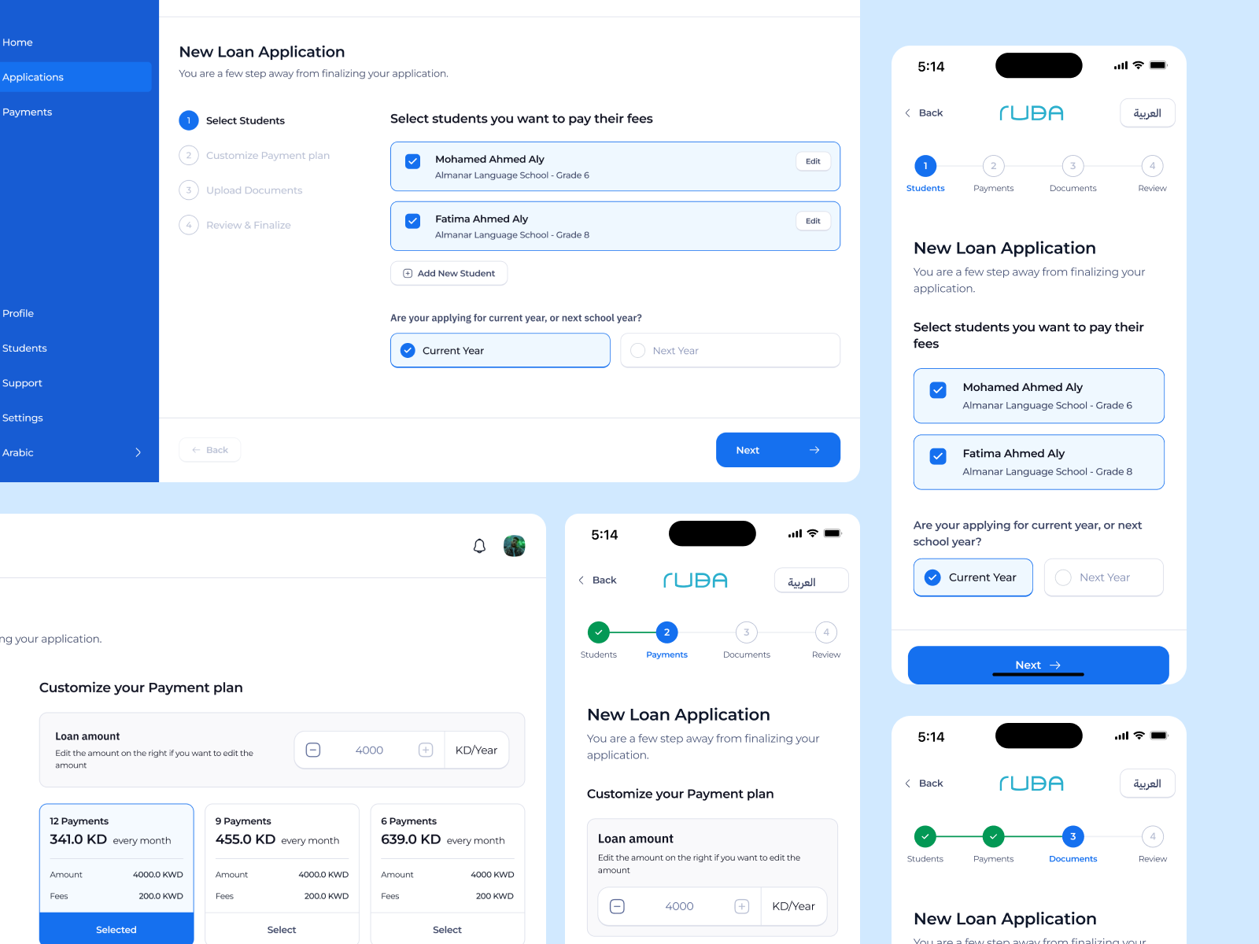Screen dimensions: 1259x944
Task: Tap completed Students step in mobile Documents screen
Action: click(925, 845)
